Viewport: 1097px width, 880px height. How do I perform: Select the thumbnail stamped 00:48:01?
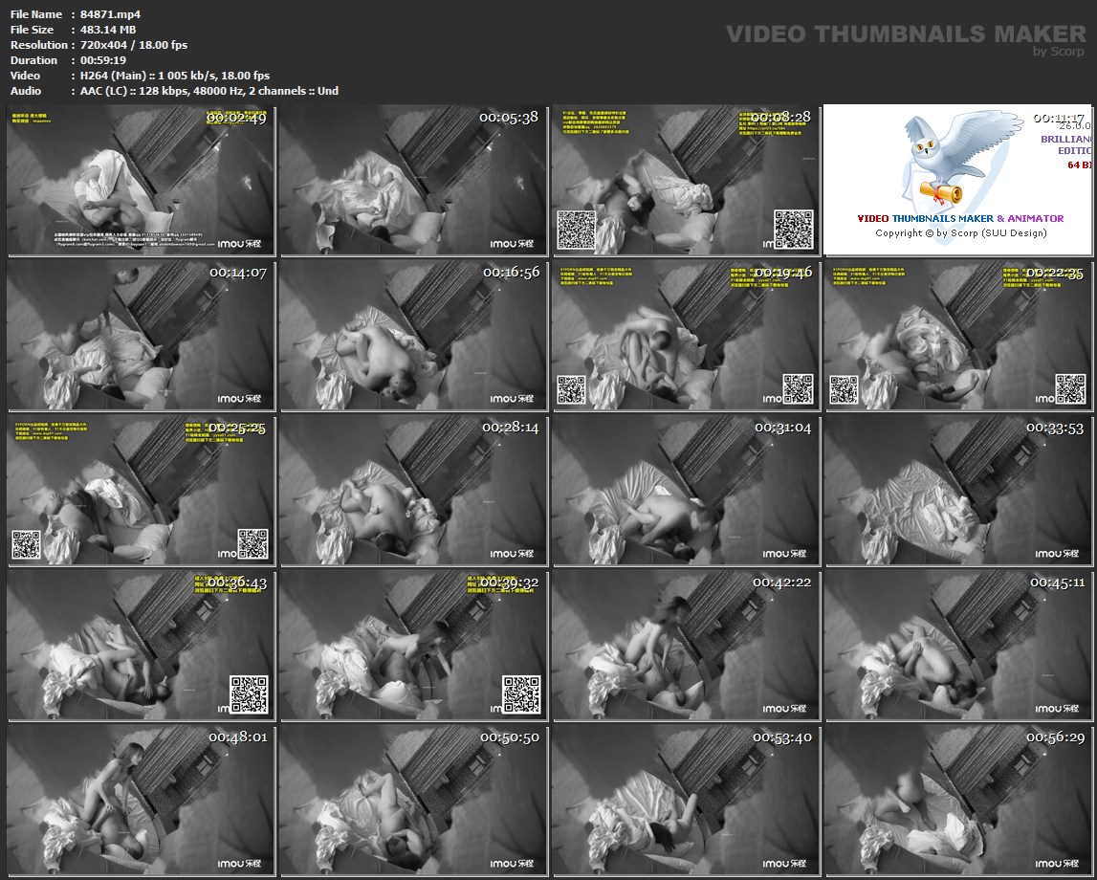click(141, 801)
